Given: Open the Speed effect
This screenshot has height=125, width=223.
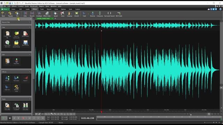Looking at the screenshot, I should click(55, 14).
